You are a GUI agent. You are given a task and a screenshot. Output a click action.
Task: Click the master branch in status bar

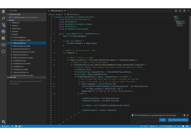(x=5, y=126)
